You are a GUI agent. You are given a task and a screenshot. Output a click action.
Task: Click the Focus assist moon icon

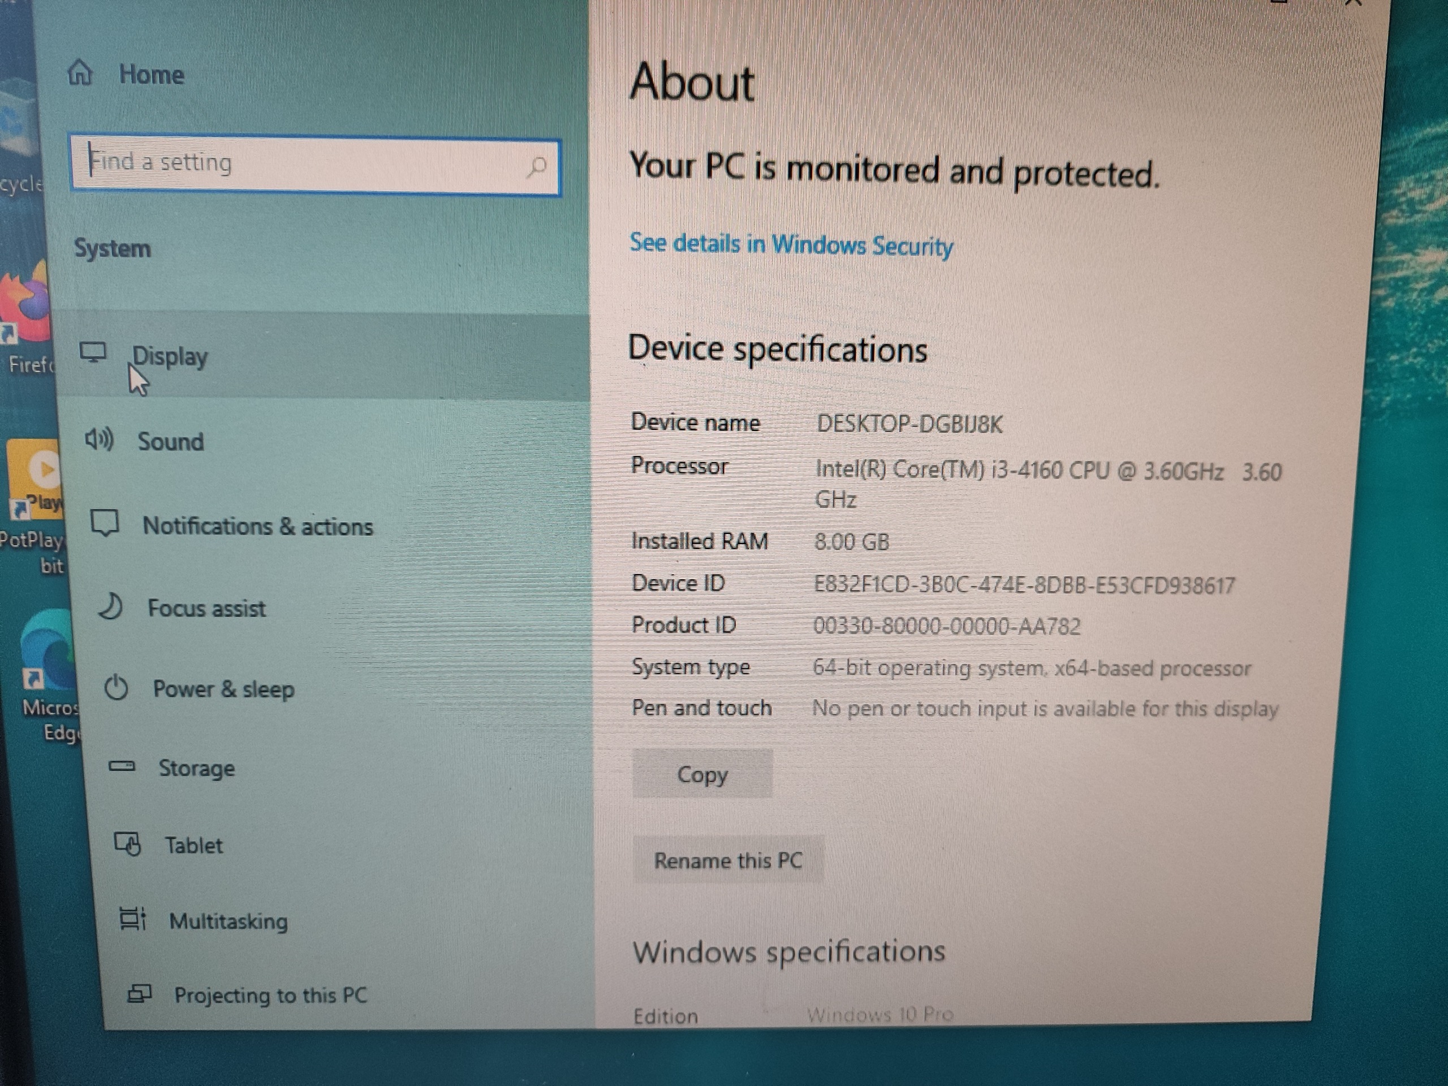[110, 606]
